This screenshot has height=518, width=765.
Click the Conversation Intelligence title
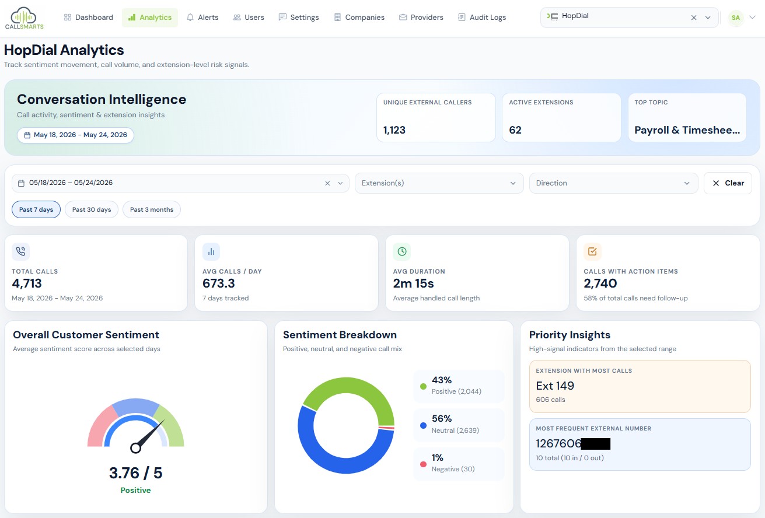[102, 99]
